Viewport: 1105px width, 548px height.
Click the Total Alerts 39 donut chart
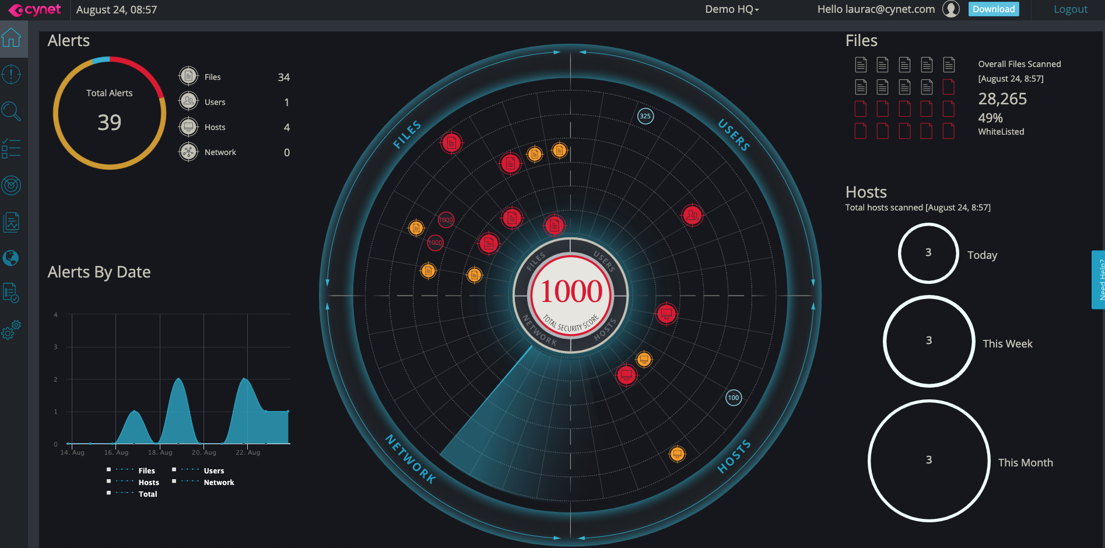(110, 113)
